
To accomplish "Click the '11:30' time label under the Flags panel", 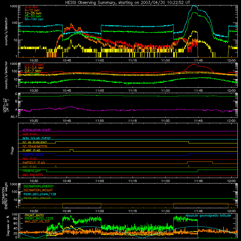I will (x=165, y=181).
